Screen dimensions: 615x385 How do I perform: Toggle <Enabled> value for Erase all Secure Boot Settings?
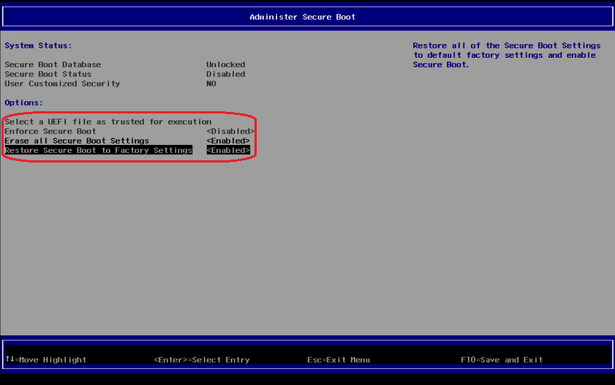[x=228, y=141]
